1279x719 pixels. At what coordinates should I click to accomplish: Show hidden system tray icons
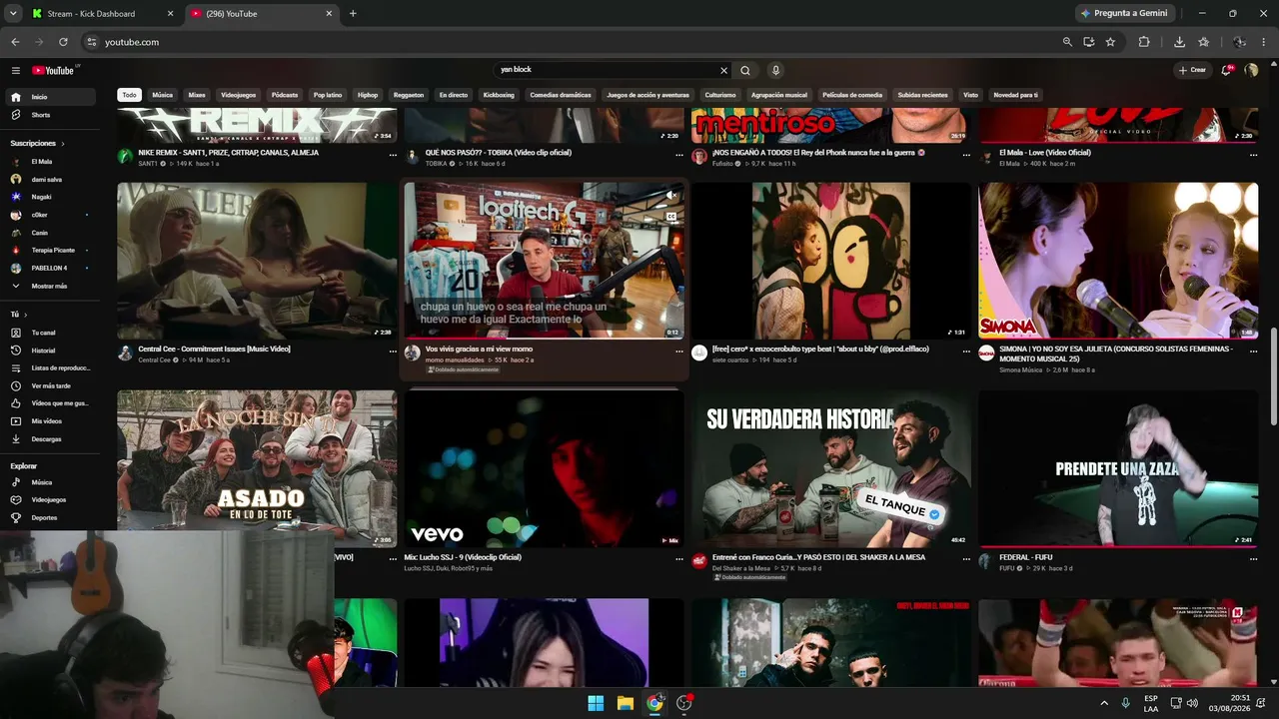[1103, 703]
